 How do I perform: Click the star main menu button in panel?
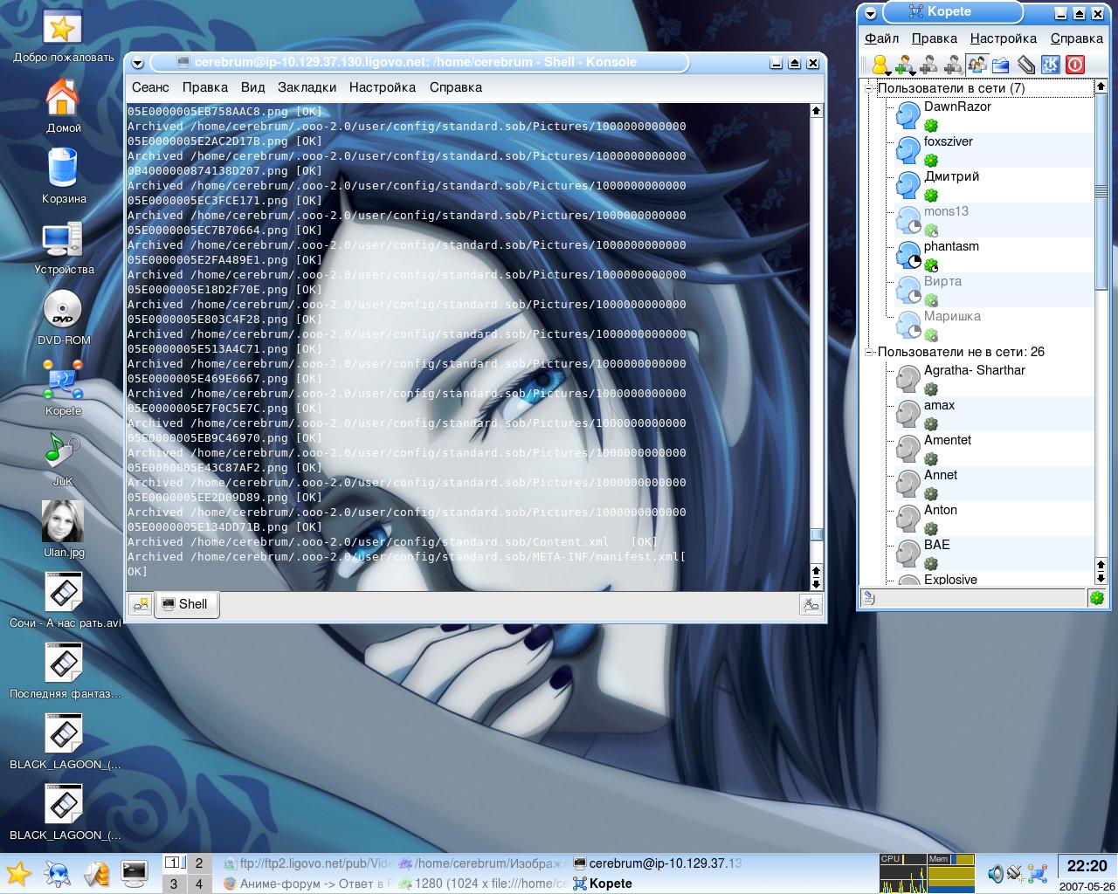pos(19,873)
